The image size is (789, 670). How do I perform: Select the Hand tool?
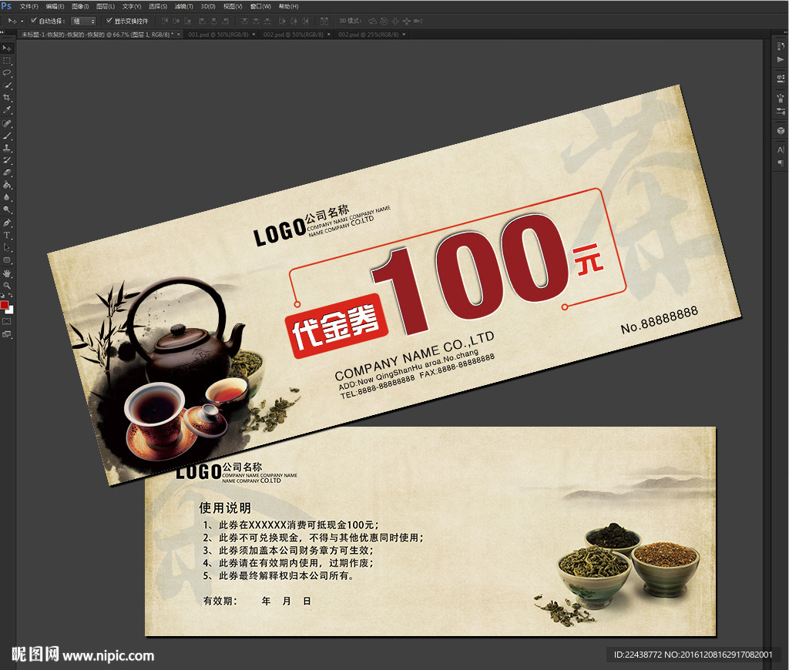click(7, 272)
